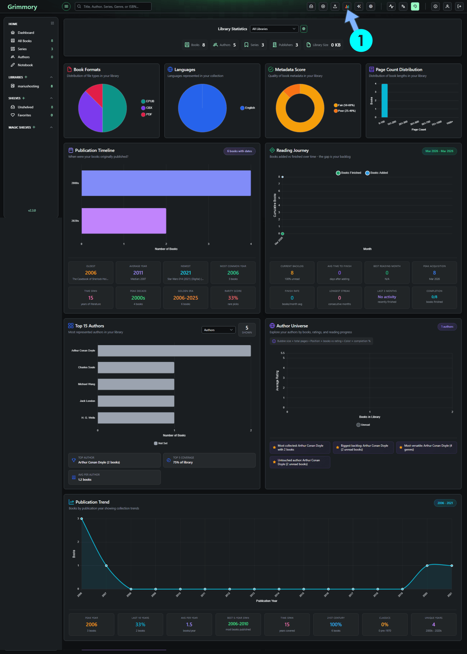Click the hamburger menu next to Grimmory logo
467x654 pixels.
pos(66,6)
